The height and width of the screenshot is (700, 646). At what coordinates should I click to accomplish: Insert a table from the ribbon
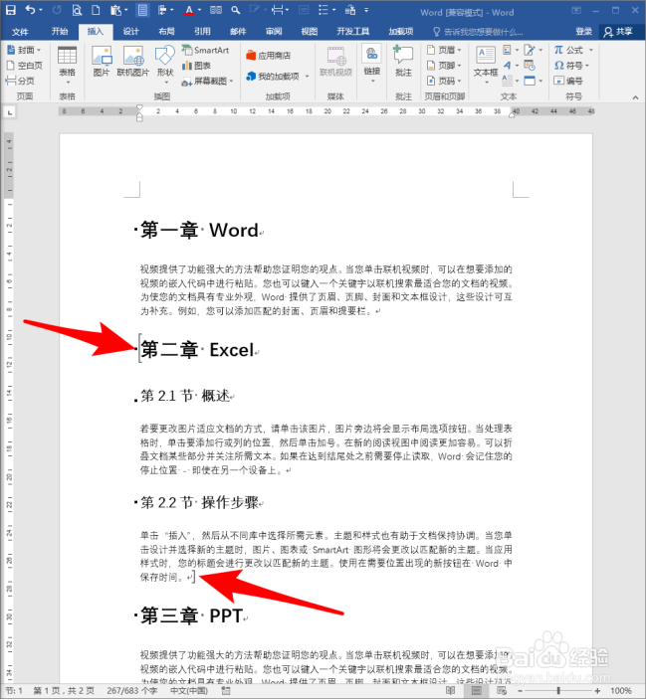67,65
